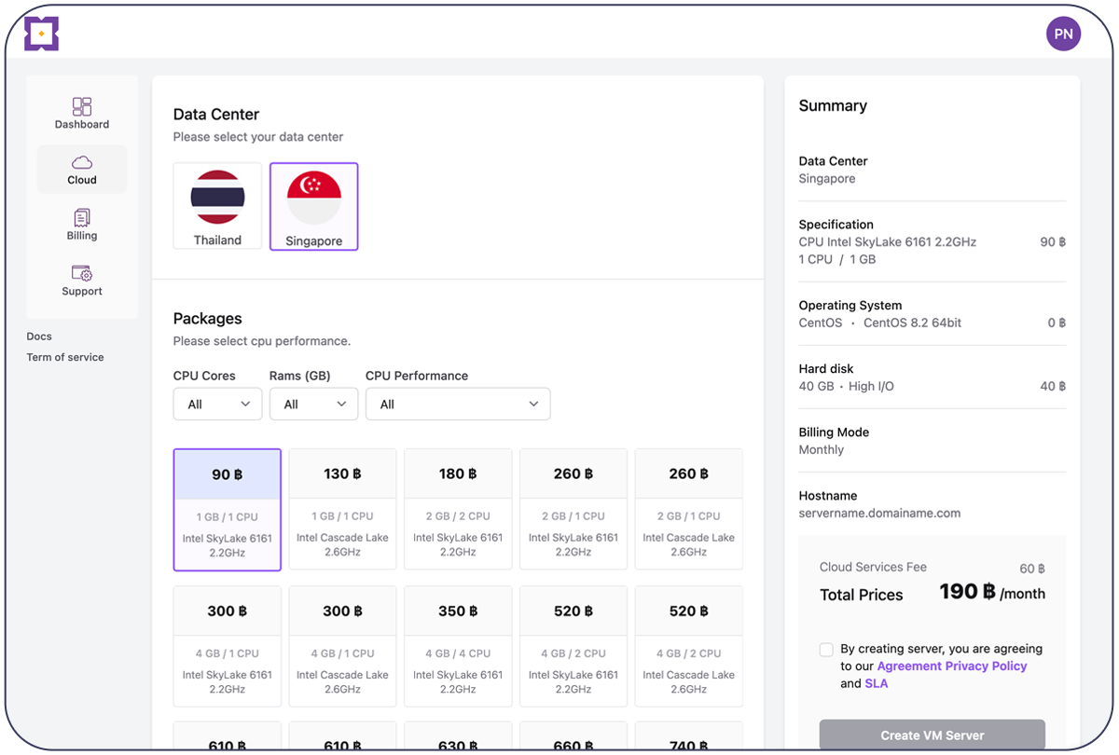Select 520 ฿ Intel SkyLake package

[573, 646]
